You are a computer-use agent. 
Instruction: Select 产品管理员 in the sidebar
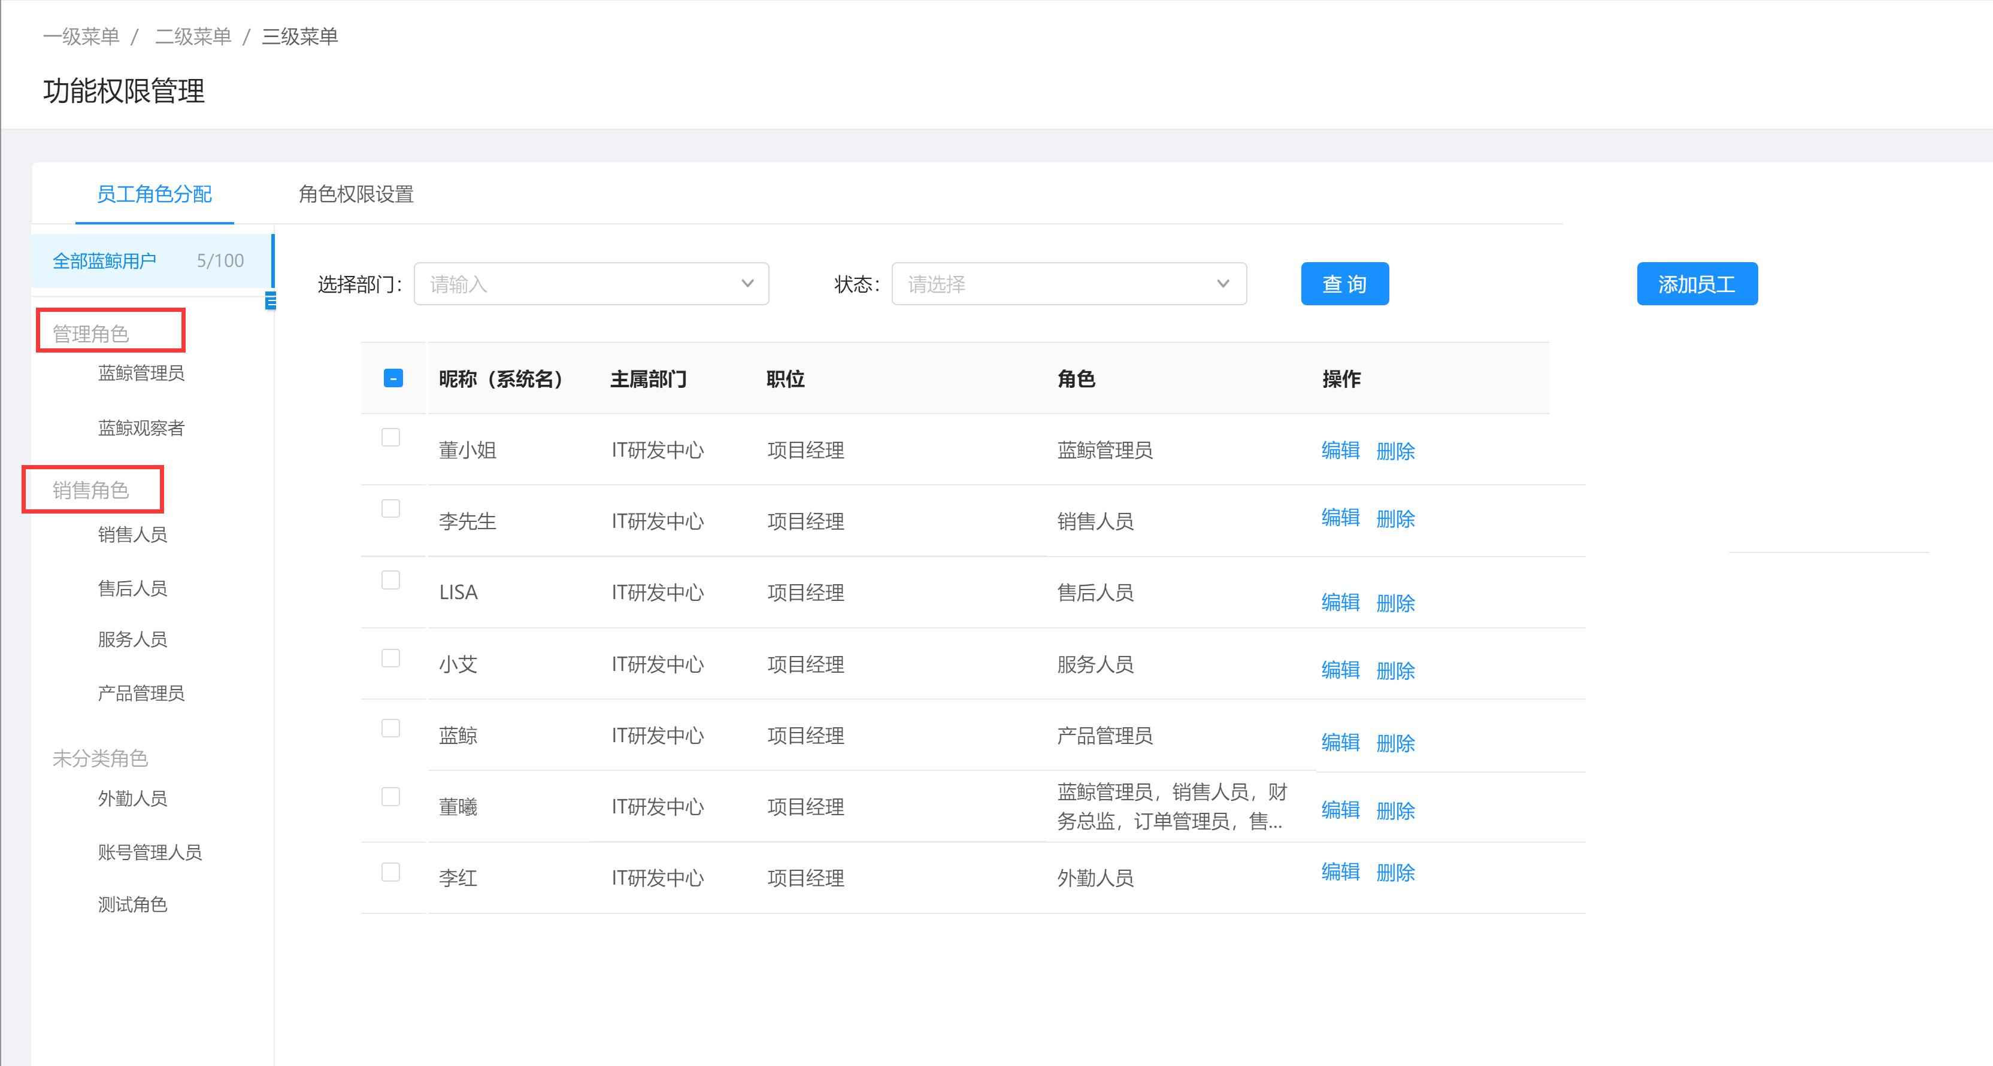[x=141, y=693]
